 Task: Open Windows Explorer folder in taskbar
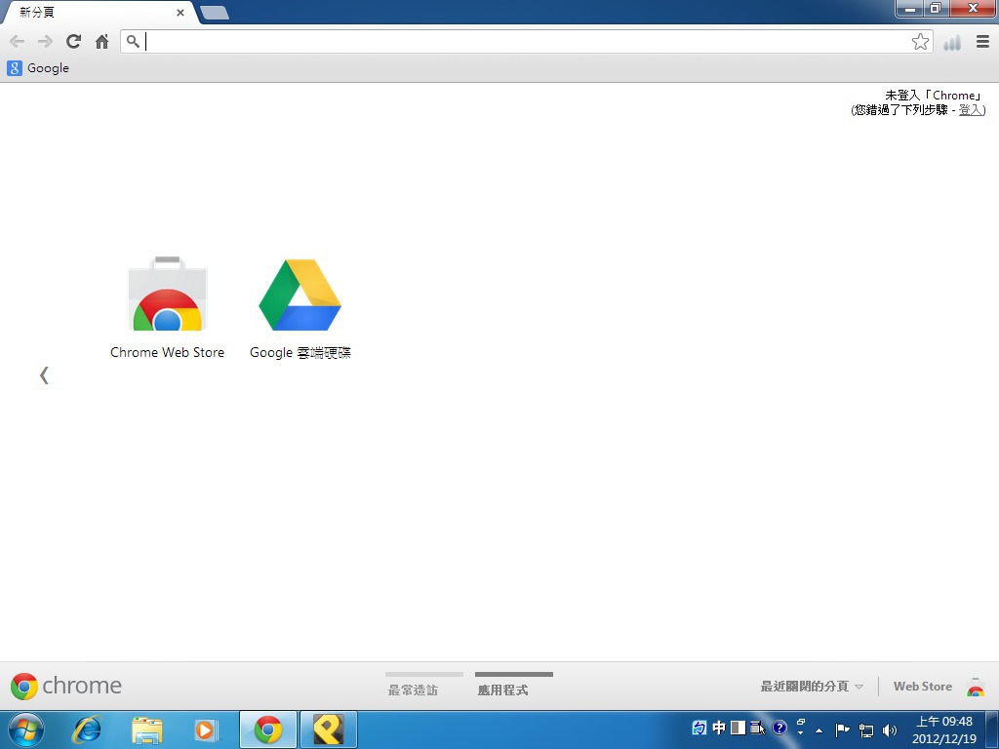point(146,729)
